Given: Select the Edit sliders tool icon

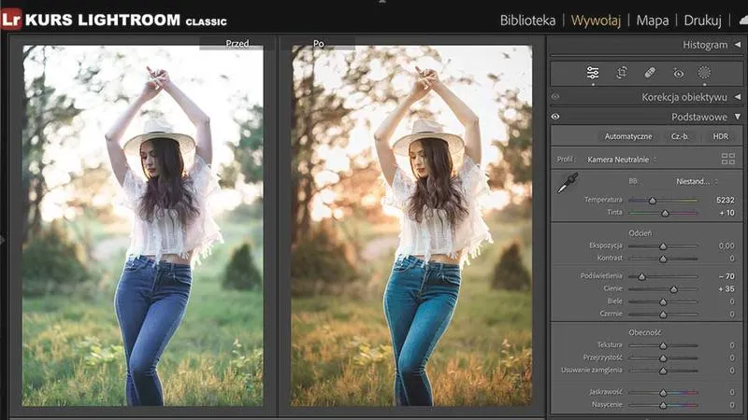Looking at the screenshot, I should (593, 73).
